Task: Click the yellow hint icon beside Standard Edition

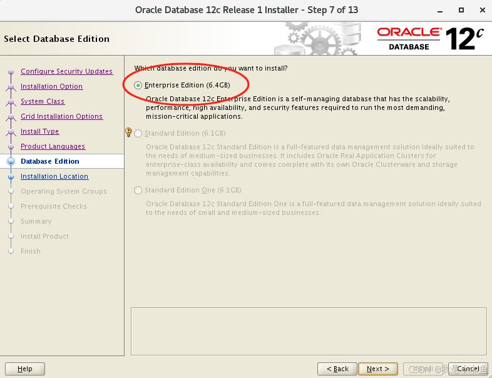Action: pos(128,132)
